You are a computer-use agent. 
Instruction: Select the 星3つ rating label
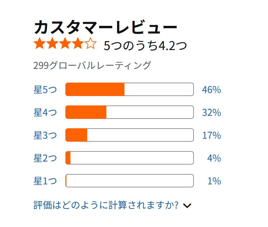[x=45, y=135]
